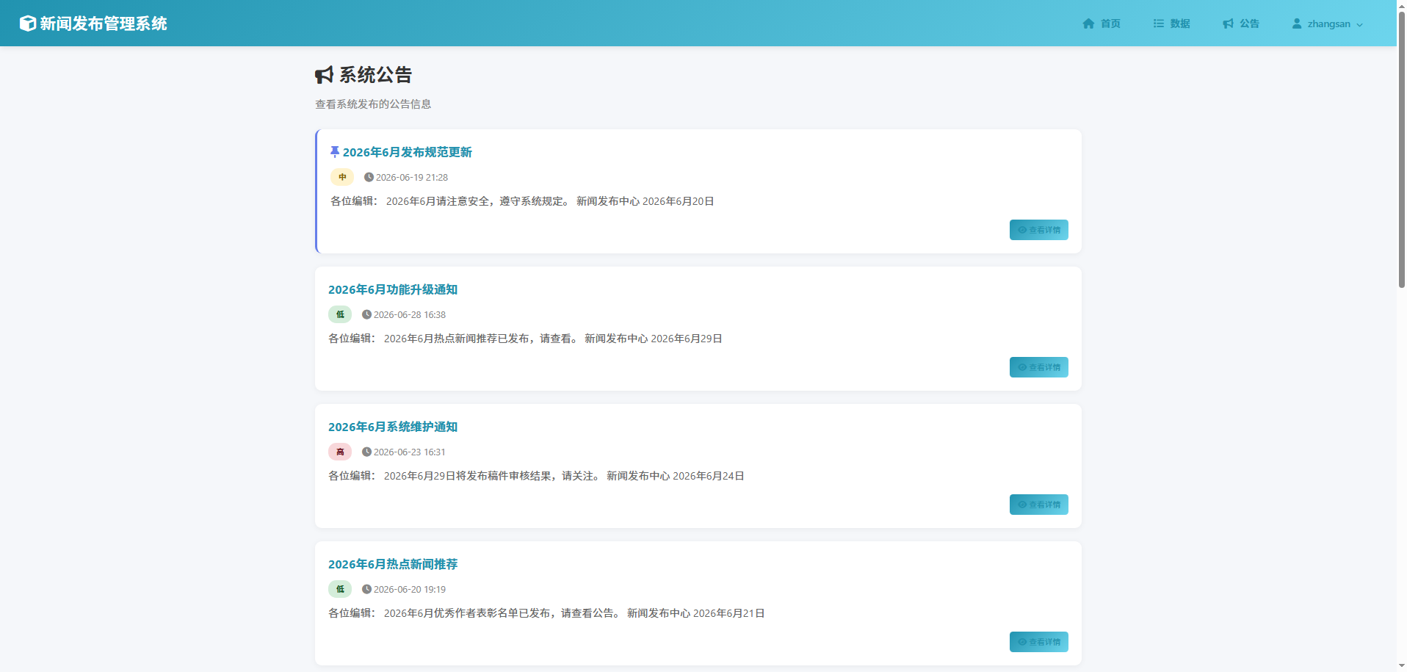Click the scrollbar up arrow
Image resolution: width=1407 pixels, height=672 pixels.
(1401, 5)
